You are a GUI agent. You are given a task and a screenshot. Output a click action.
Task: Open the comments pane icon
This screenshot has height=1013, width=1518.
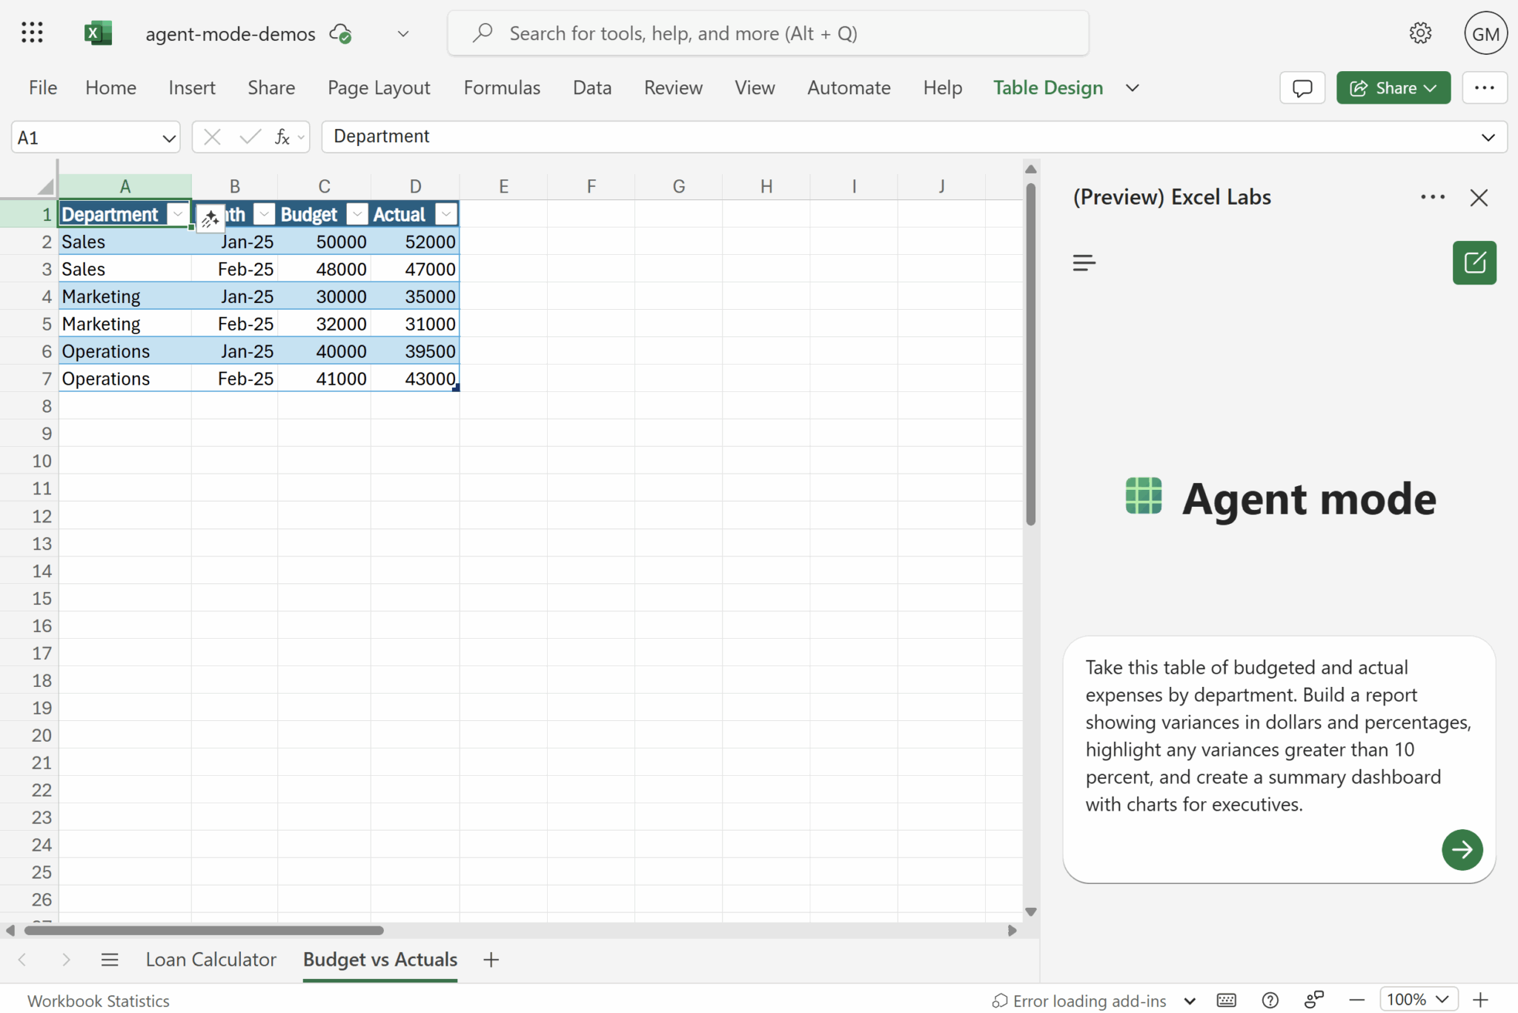[1302, 88]
